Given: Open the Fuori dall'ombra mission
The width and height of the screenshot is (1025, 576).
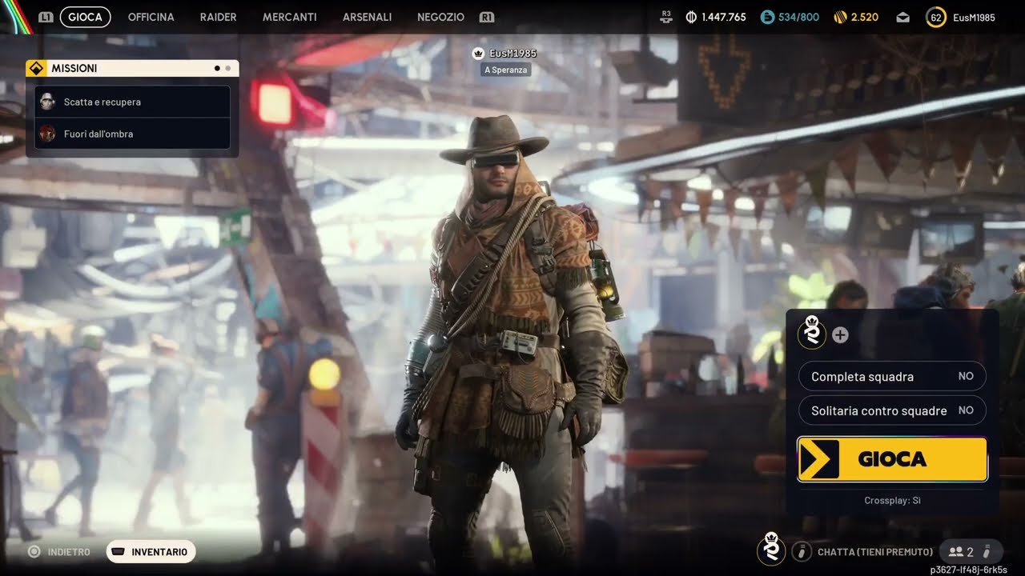Looking at the screenshot, I should (133, 134).
